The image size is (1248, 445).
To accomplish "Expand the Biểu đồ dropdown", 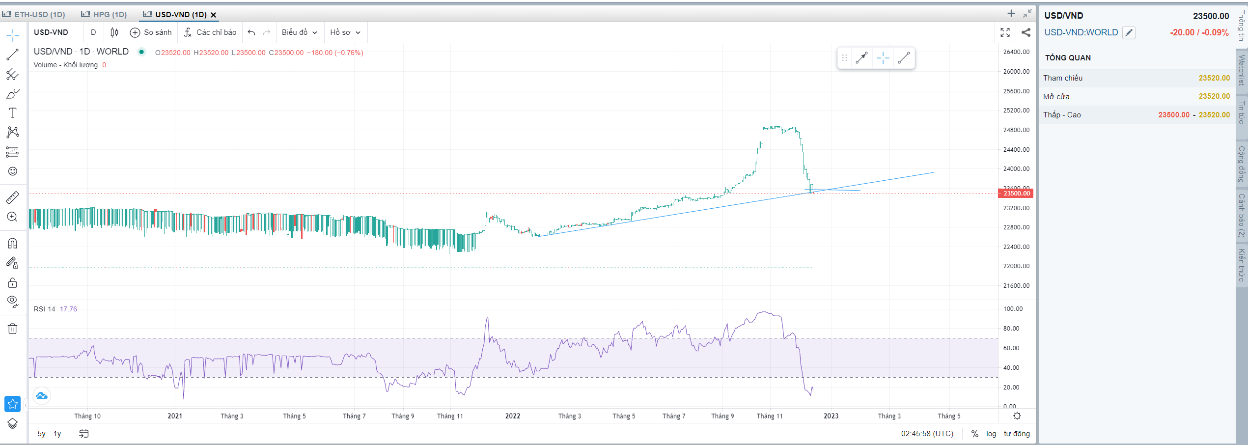I will [x=300, y=32].
